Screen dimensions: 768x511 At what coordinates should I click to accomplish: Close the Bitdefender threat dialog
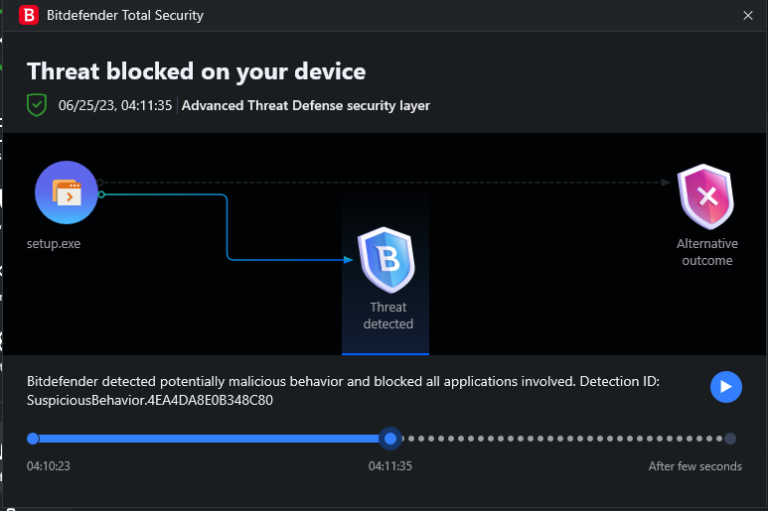[748, 15]
